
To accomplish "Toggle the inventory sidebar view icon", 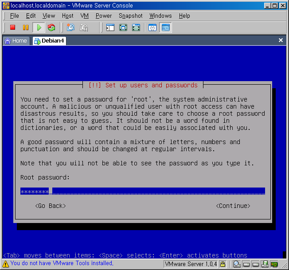I will pos(110,27).
